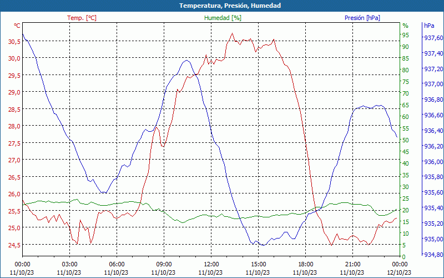444x278 pixels.
Task: Click the 937,00 pressure axis value
Action: pyautogui.click(x=433, y=85)
